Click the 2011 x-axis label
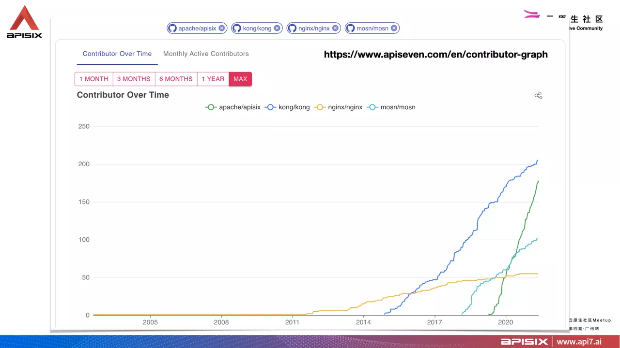The image size is (620, 348). (x=292, y=322)
